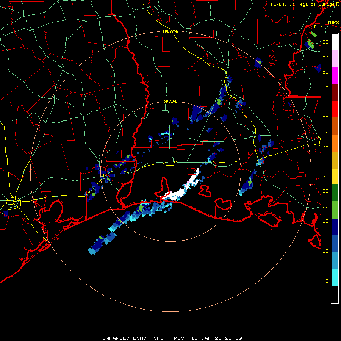
Task: Click the white color swatch in TOPS legend
Action: 335,42
